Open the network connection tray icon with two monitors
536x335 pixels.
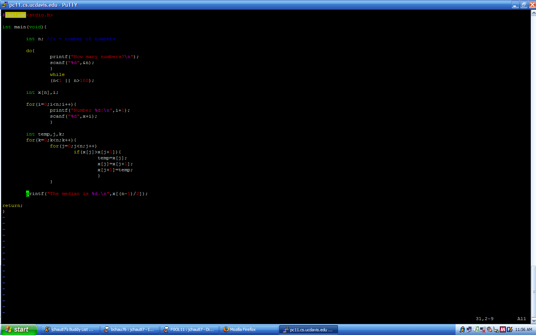[x=469, y=329]
